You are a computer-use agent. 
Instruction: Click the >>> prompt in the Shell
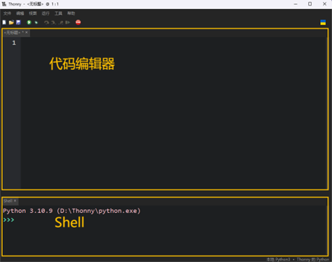pos(8,220)
